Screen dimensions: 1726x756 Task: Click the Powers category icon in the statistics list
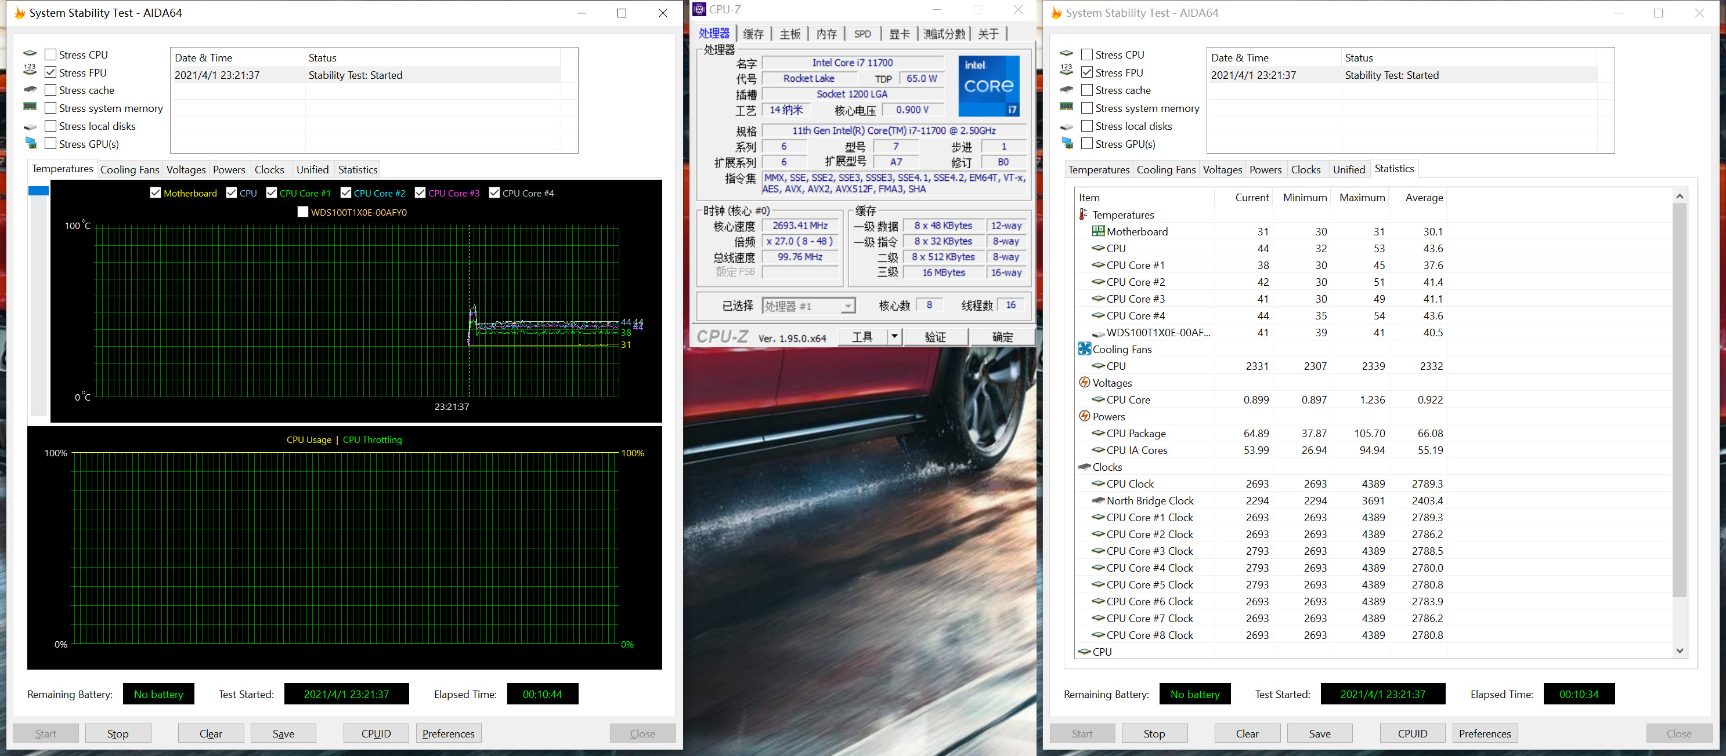tap(1084, 416)
